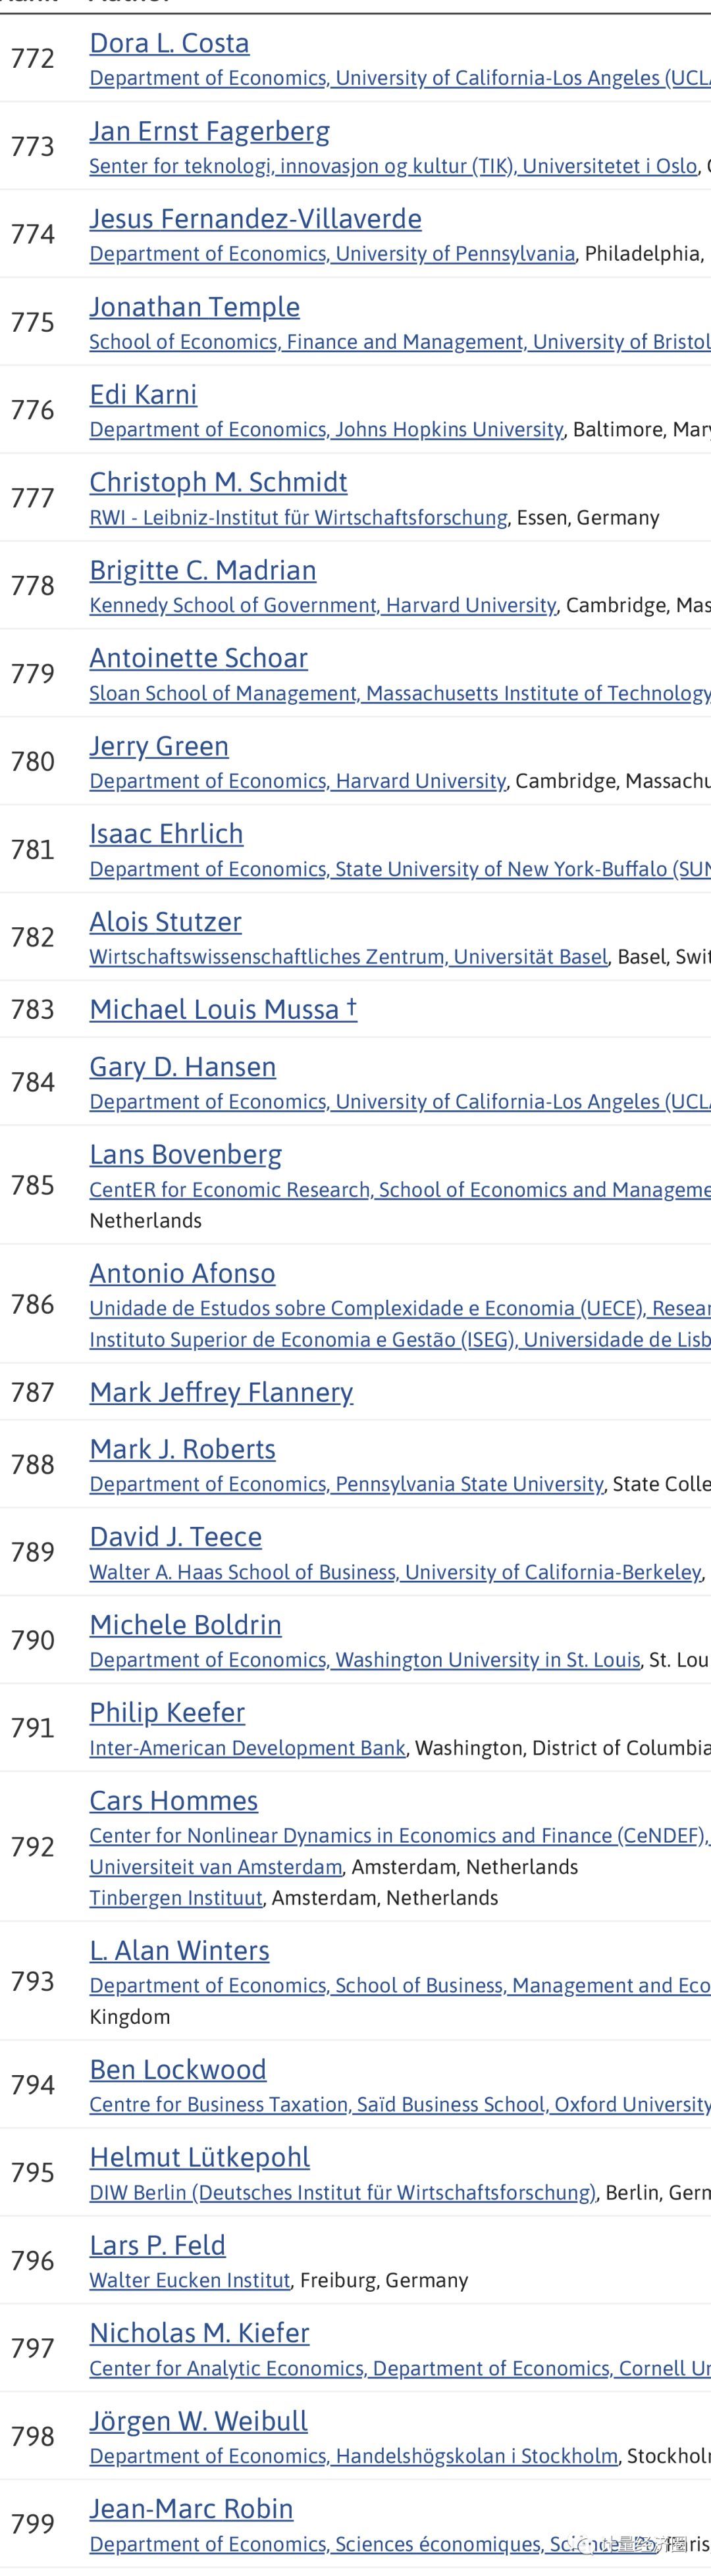Open the Johns Hopkins Economics Department link
The height and width of the screenshot is (2576, 711).
(326, 430)
